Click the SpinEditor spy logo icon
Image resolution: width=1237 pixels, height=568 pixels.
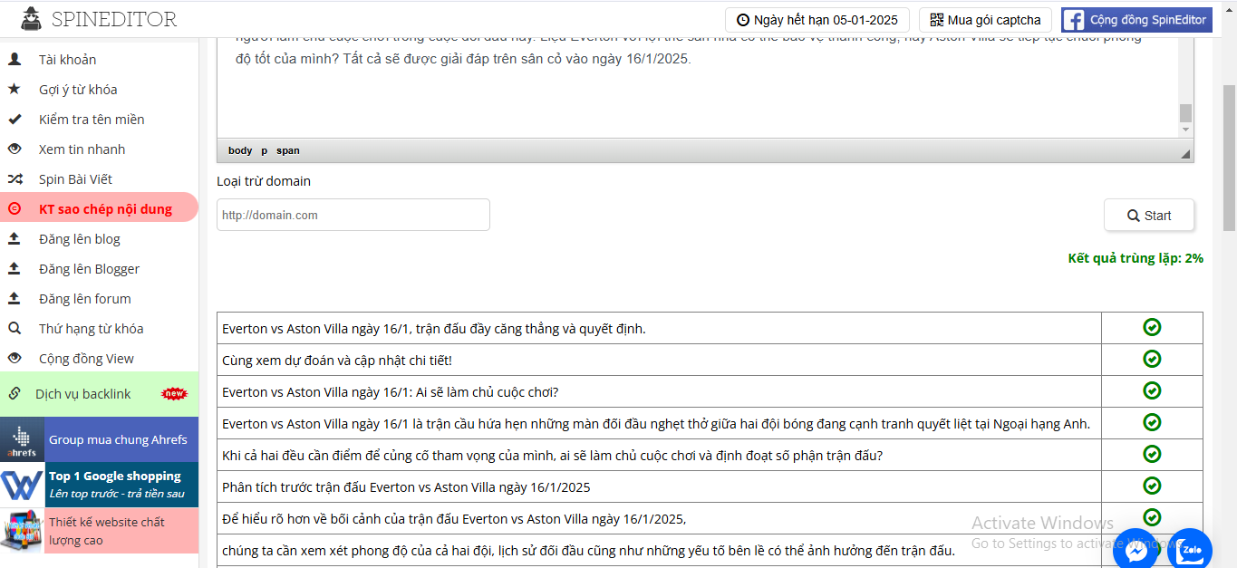click(31, 19)
